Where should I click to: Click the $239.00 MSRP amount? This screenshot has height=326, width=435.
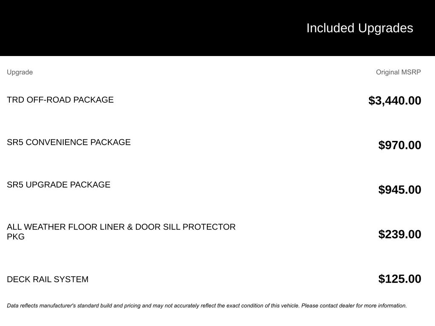point(400,234)
